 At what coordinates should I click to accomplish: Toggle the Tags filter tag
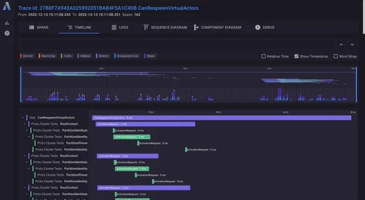coord(150,56)
